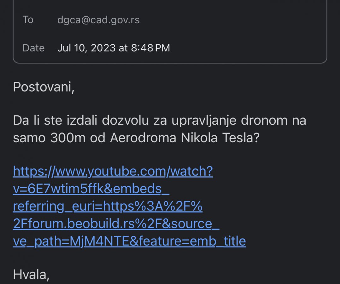The width and height of the screenshot is (340, 284).
Task: Click the link's last line ending emb_title
Action: 129,241
